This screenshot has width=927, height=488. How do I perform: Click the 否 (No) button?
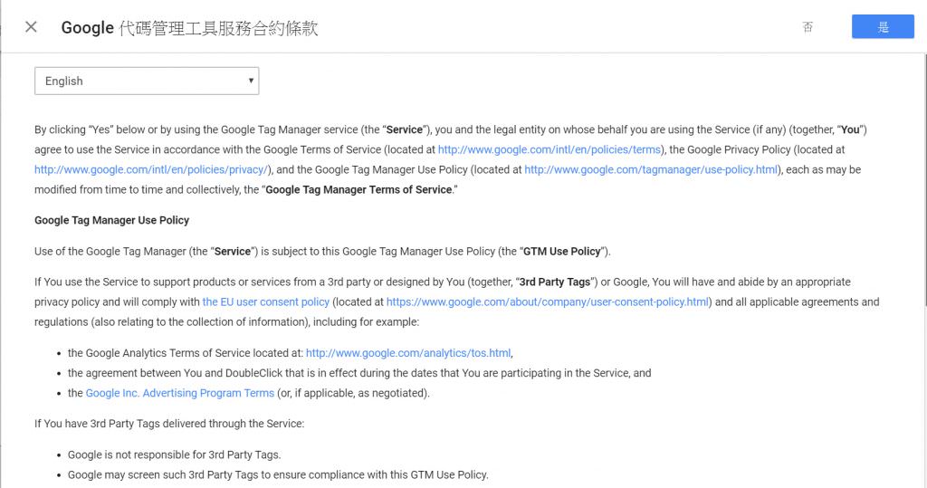(808, 27)
